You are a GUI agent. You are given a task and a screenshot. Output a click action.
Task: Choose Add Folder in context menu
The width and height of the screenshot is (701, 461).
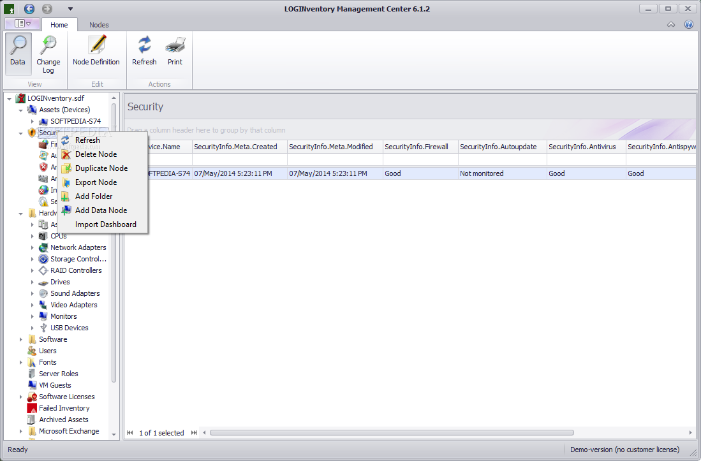[103, 196]
